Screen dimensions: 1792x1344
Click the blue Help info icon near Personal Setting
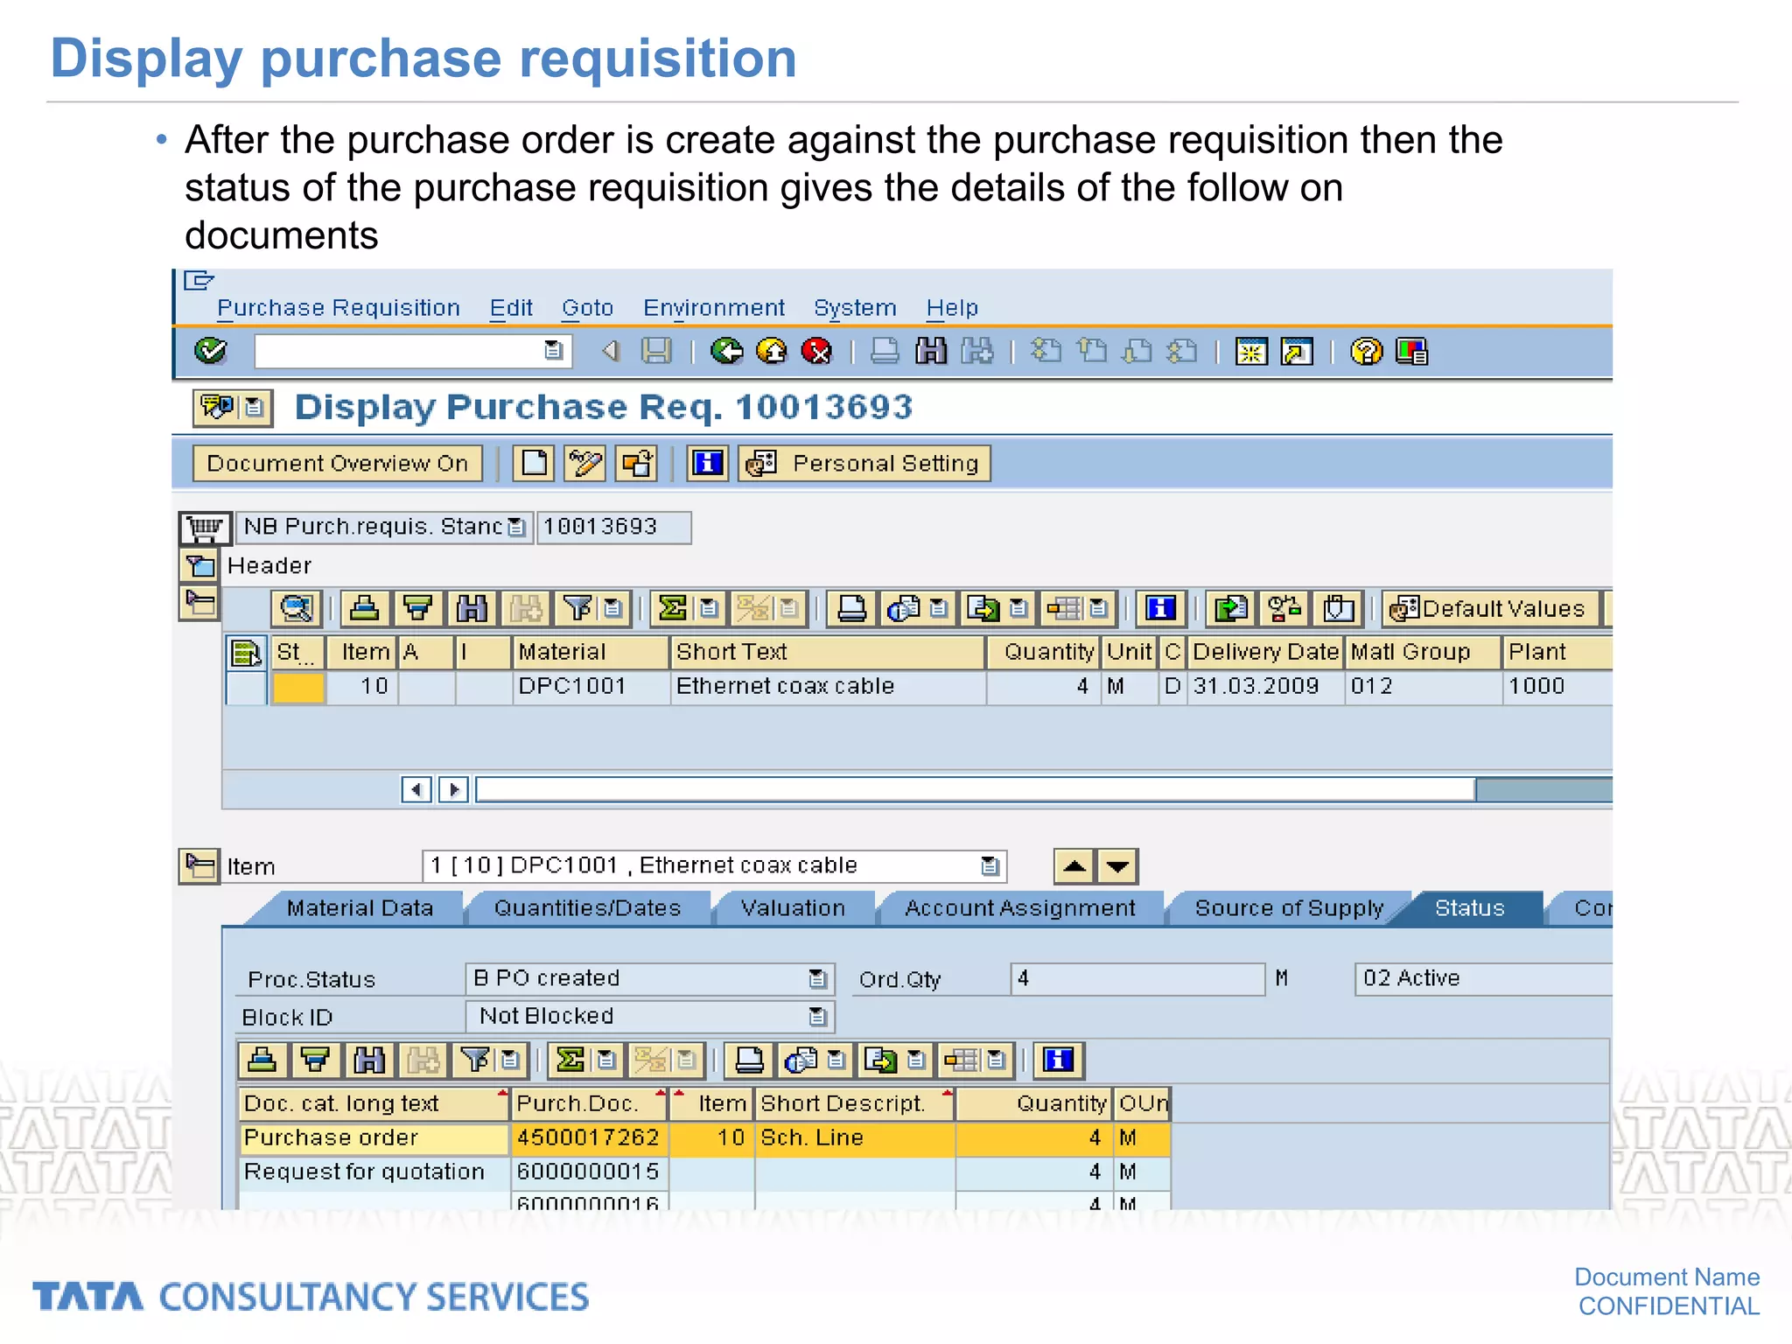(708, 463)
